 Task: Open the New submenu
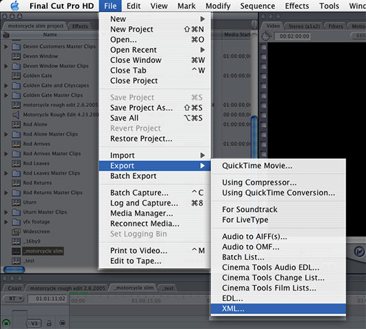154,19
